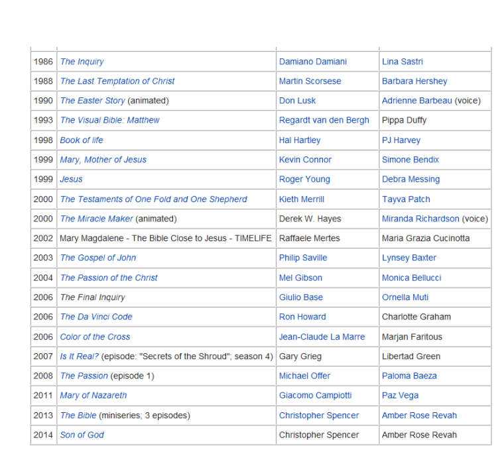This screenshot has height=450, width=496.
Task: Open The Da Vinci Code link
Action: (96, 317)
